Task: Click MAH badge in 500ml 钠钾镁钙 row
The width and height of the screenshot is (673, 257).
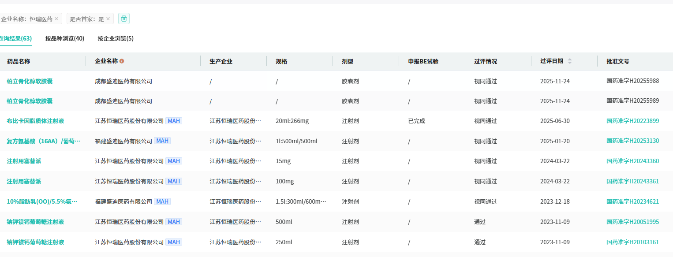Action: click(x=174, y=222)
